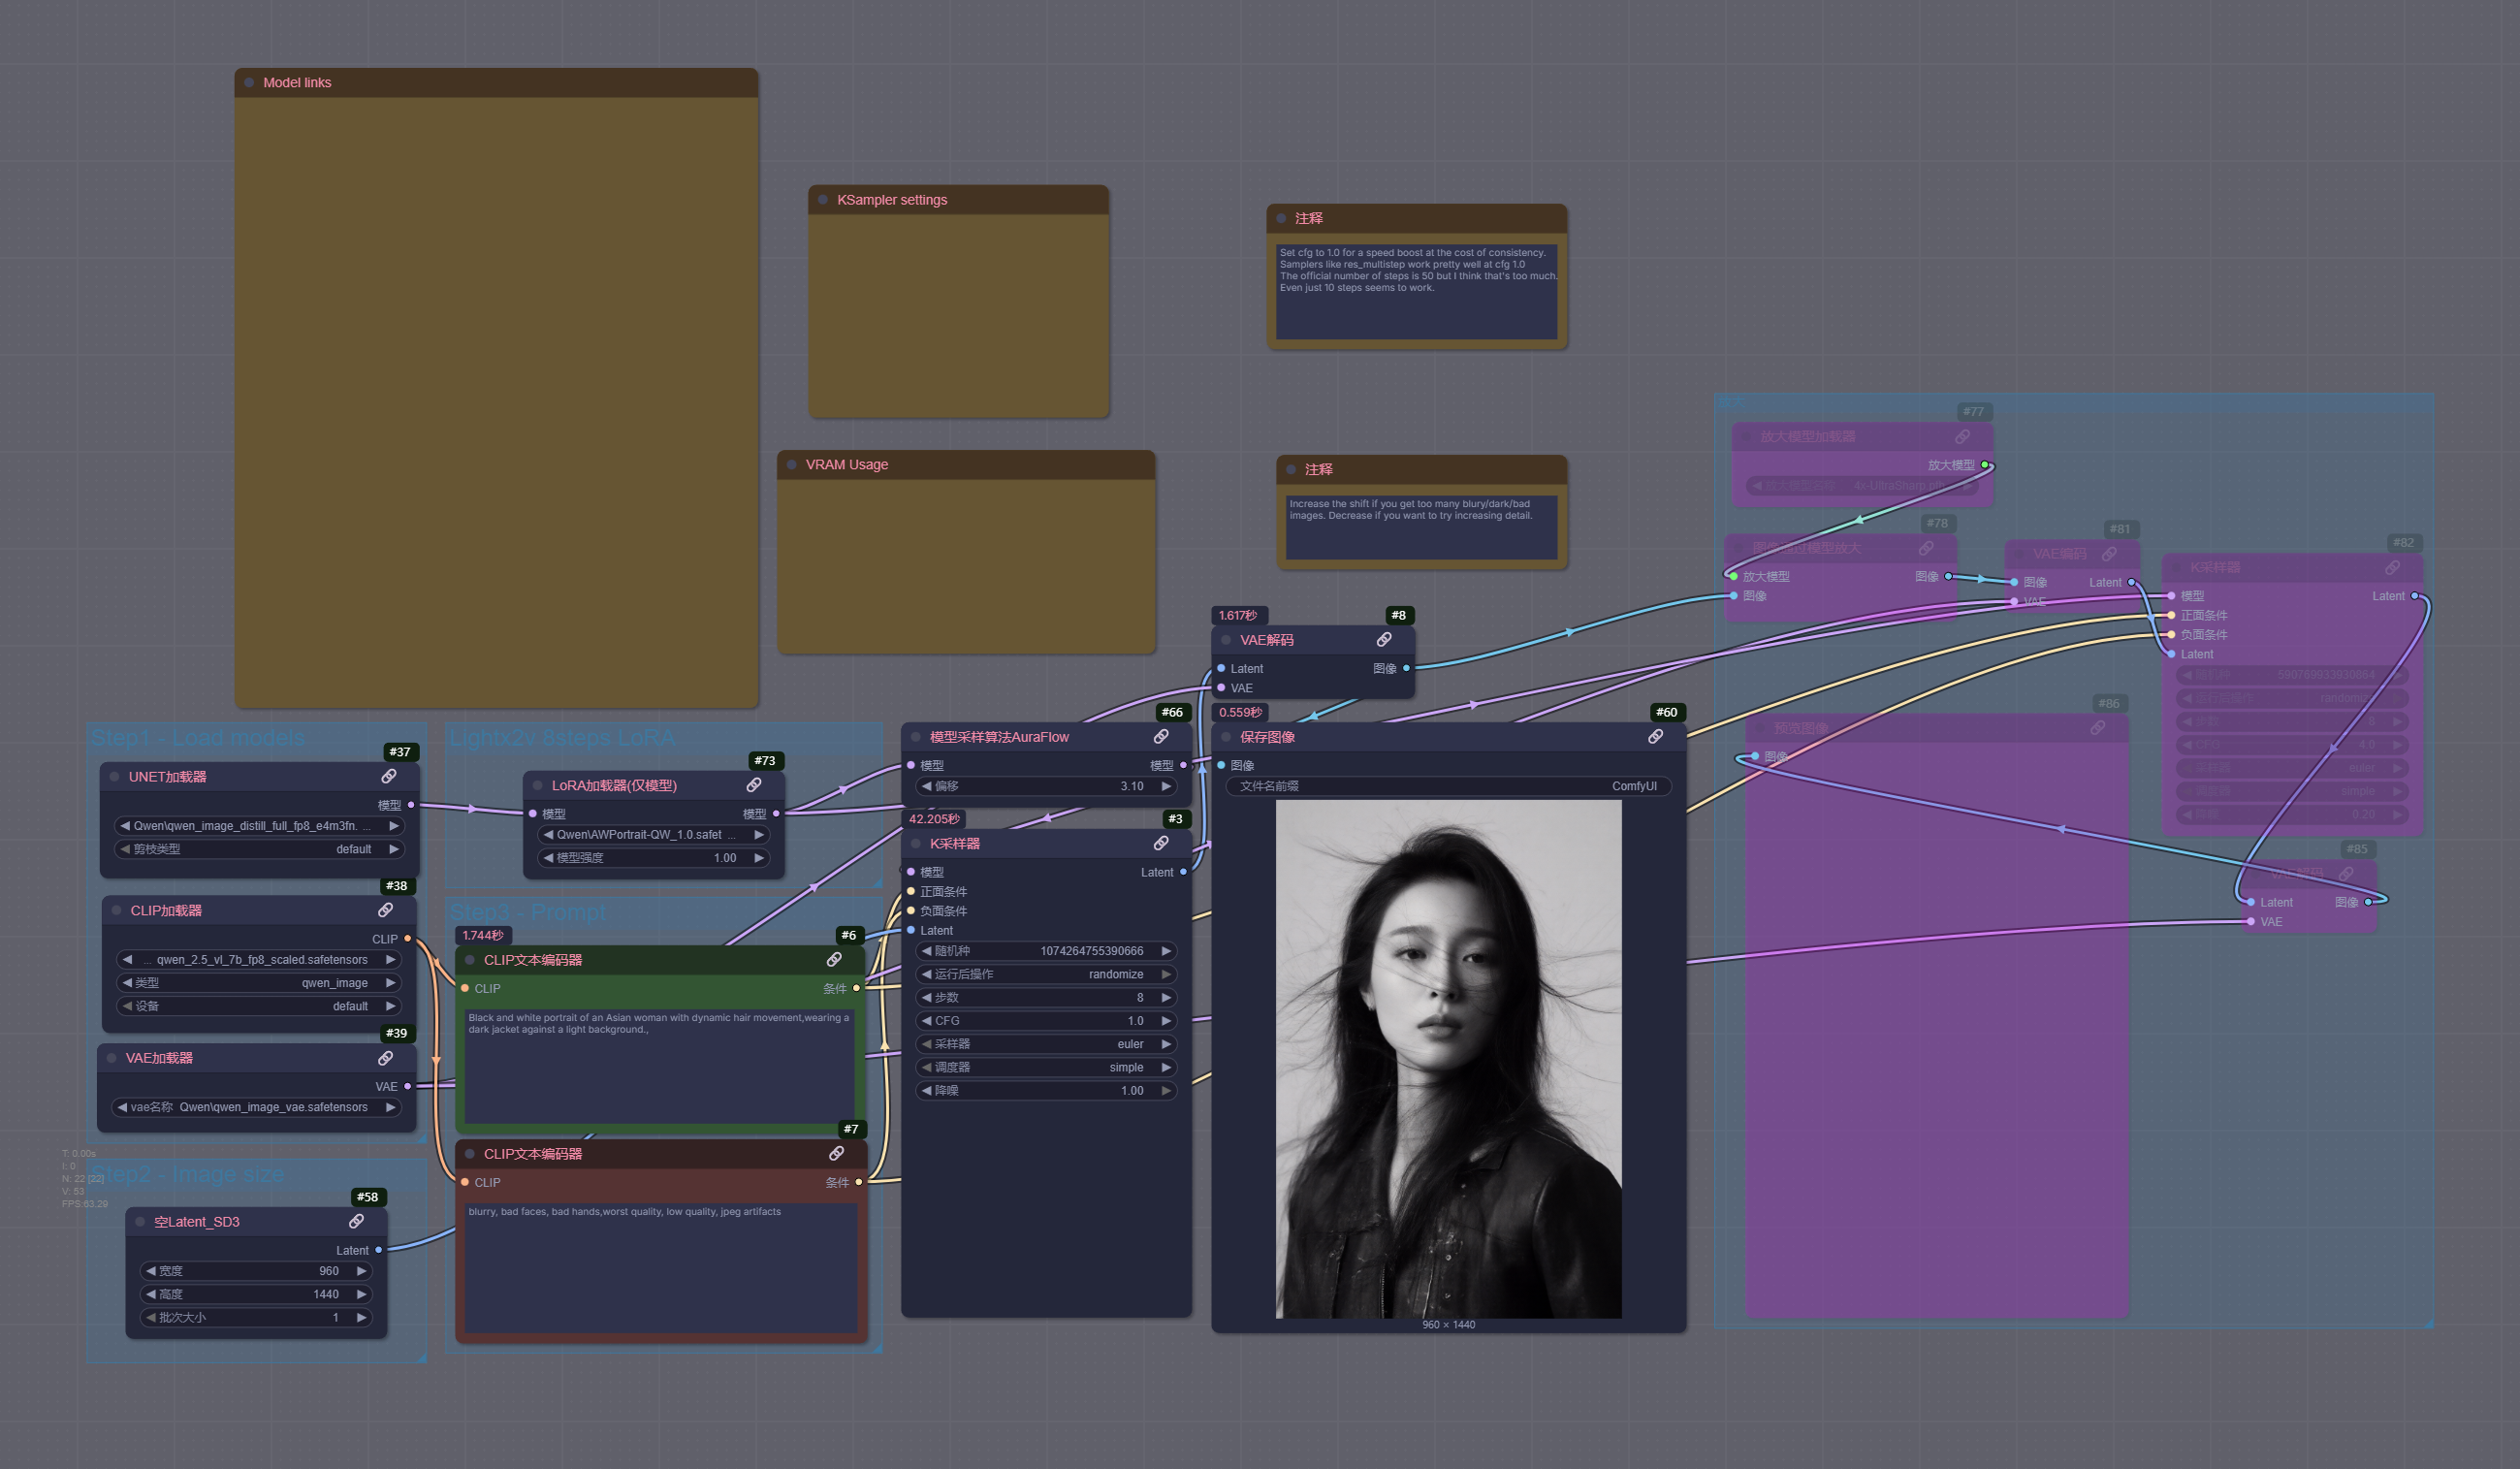Screen dimensions: 2520x1469
Task: Toggle collapse dot on KSampler settings note
Action: (823, 200)
